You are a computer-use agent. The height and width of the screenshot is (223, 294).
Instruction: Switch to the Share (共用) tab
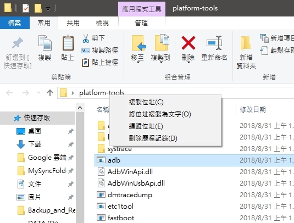click(x=73, y=23)
